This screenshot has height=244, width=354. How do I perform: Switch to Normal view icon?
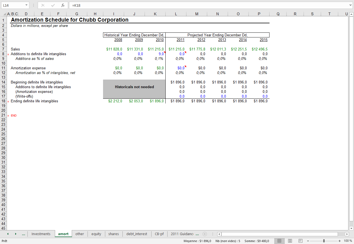279,241
